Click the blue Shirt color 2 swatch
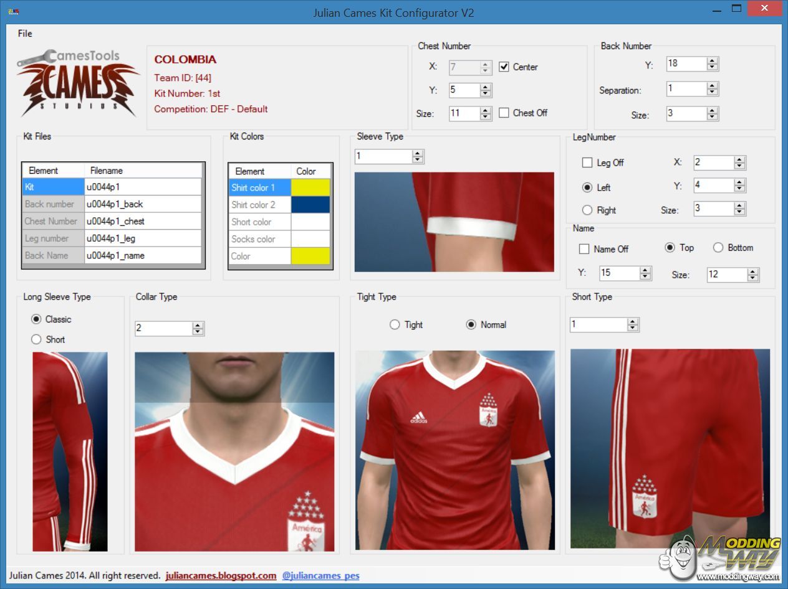Image resolution: width=788 pixels, height=589 pixels. click(310, 205)
